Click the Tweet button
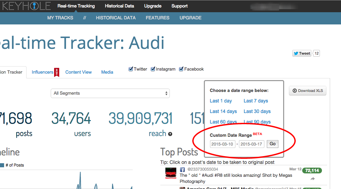 coord(302,53)
